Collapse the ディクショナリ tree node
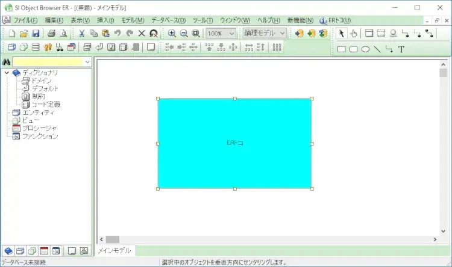Viewport: 452px width, 267px height. click(7, 73)
